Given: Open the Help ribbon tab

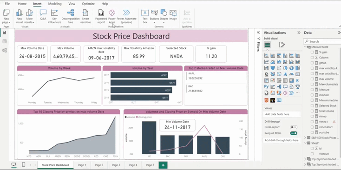Looking at the screenshot, I should [x=105, y=4].
